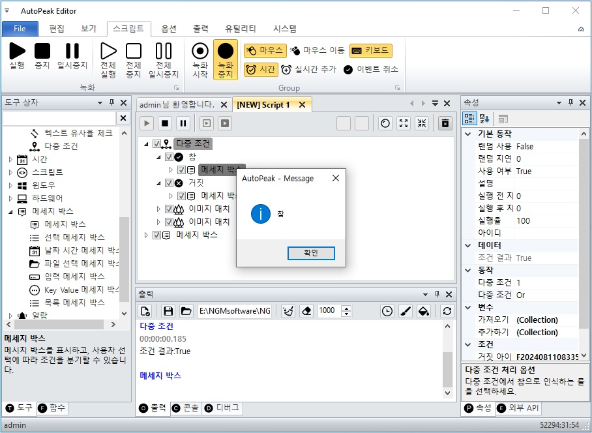Toggle the 키보드 recording option

coord(371,50)
